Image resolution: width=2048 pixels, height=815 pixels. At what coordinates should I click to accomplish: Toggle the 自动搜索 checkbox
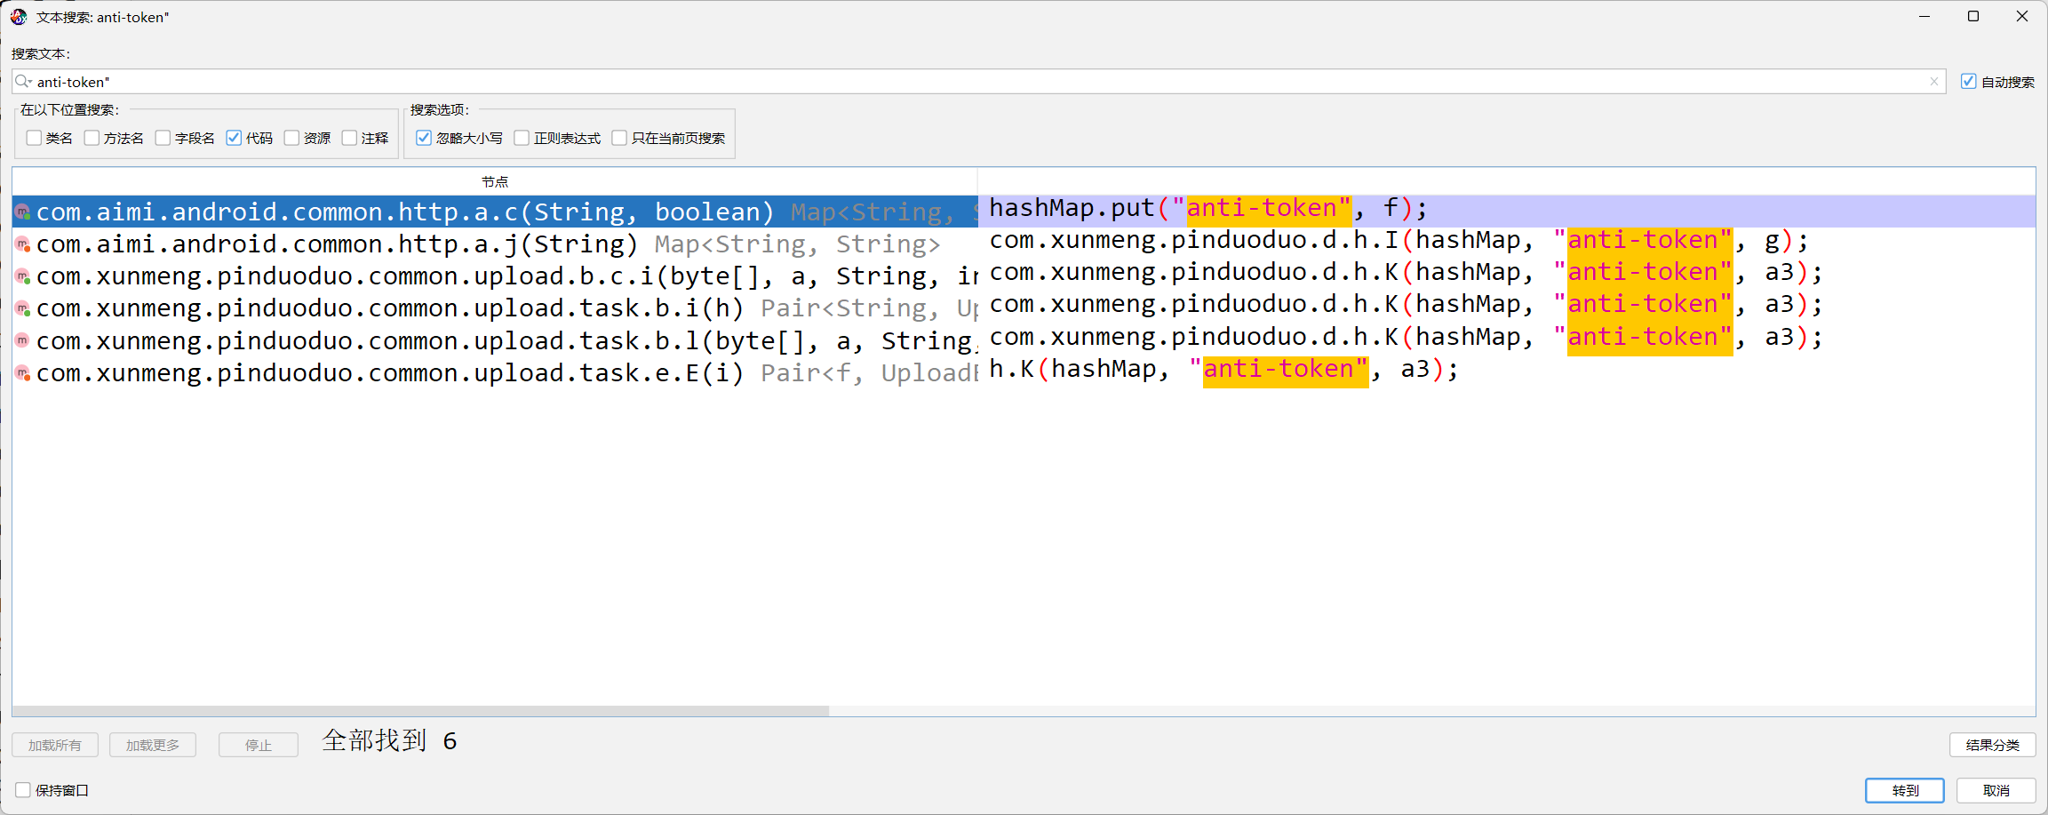[1969, 81]
